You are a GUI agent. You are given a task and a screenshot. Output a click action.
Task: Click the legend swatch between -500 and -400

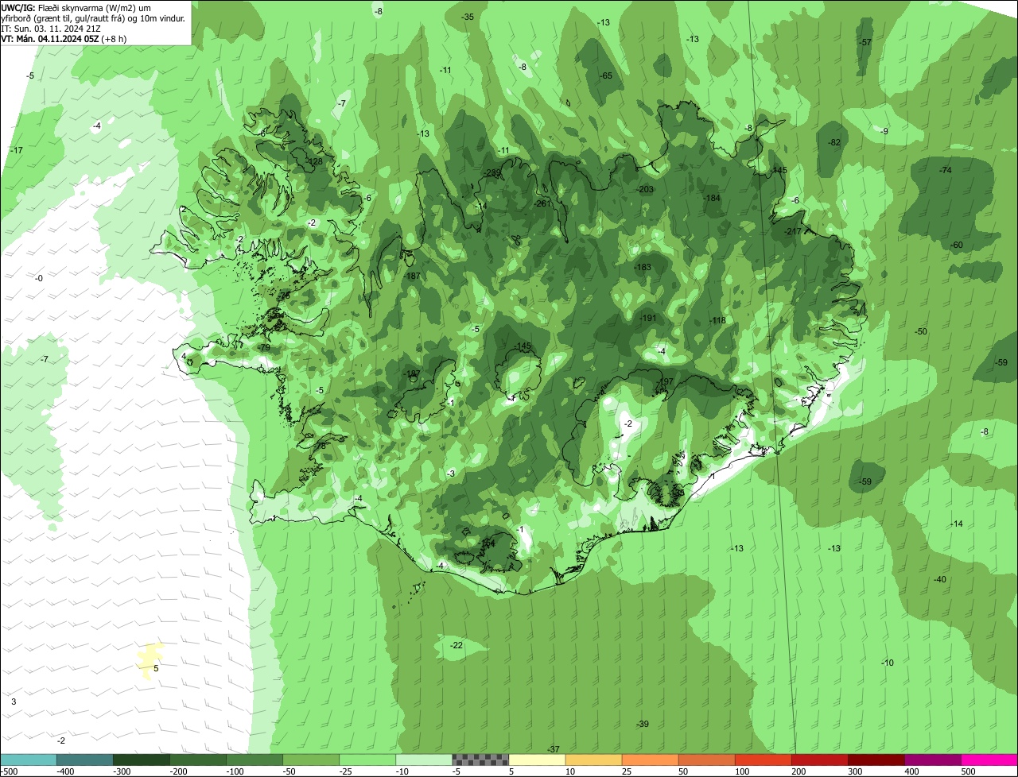28,760
